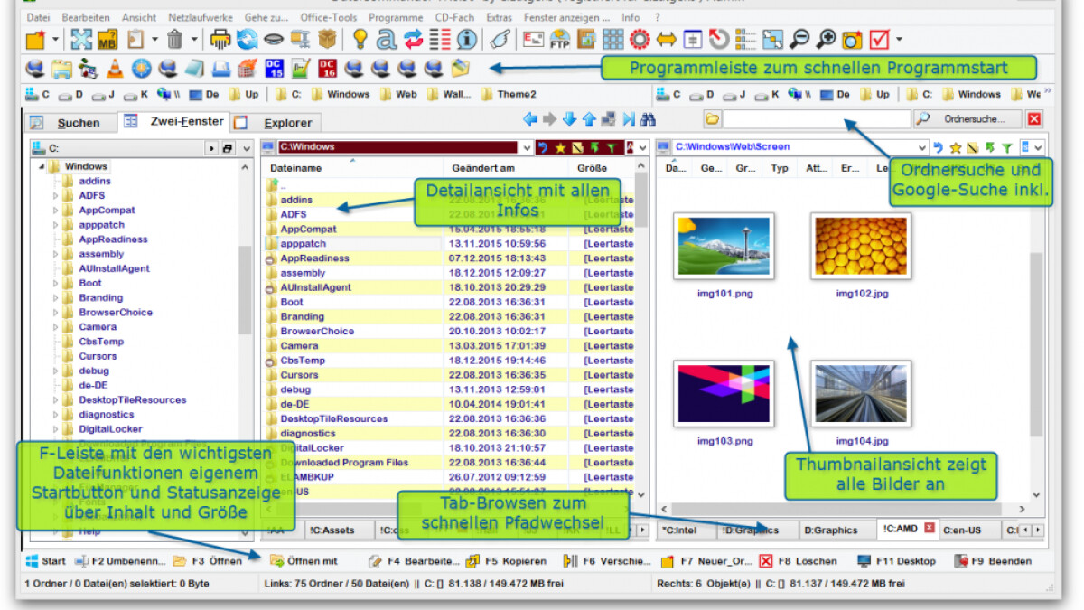Click the orange double-arrow swap icon
This screenshot has width=1084, height=610.
pyautogui.click(x=666, y=39)
